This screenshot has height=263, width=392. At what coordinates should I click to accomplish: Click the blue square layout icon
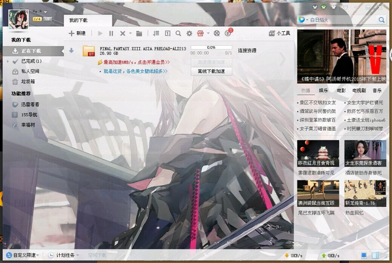pos(364,255)
